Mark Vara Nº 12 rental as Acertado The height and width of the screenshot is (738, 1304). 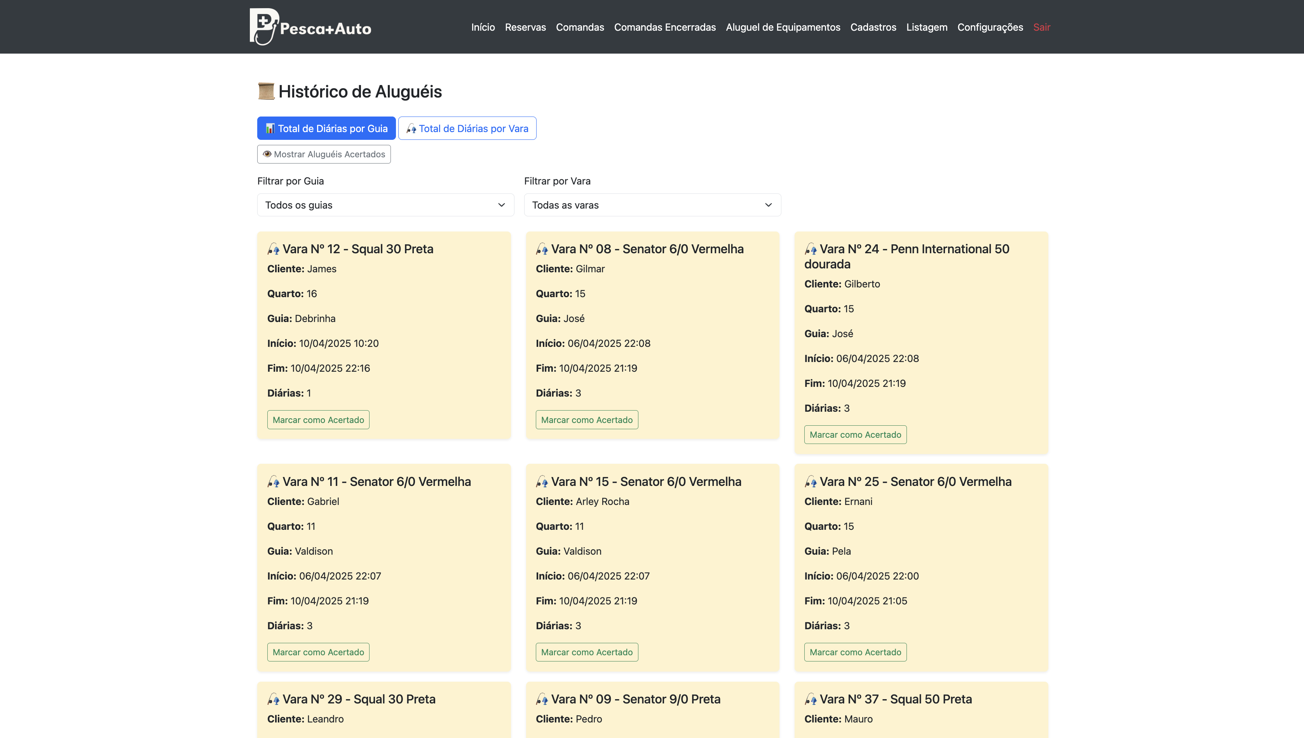(x=318, y=419)
